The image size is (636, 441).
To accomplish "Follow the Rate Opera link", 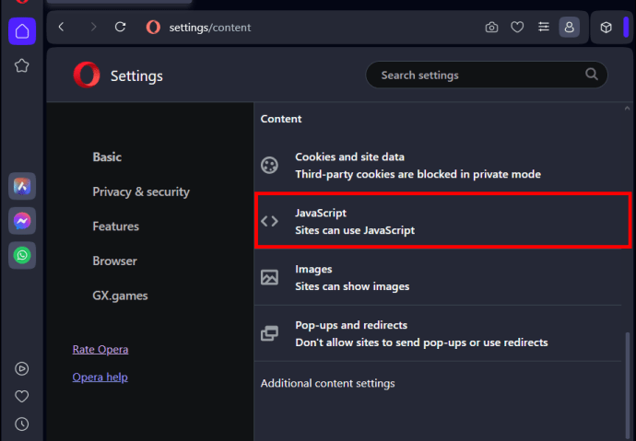I will tap(100, 349).
